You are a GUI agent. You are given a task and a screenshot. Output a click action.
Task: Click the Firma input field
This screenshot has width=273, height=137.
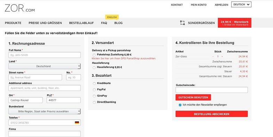(x=45, y=134)
